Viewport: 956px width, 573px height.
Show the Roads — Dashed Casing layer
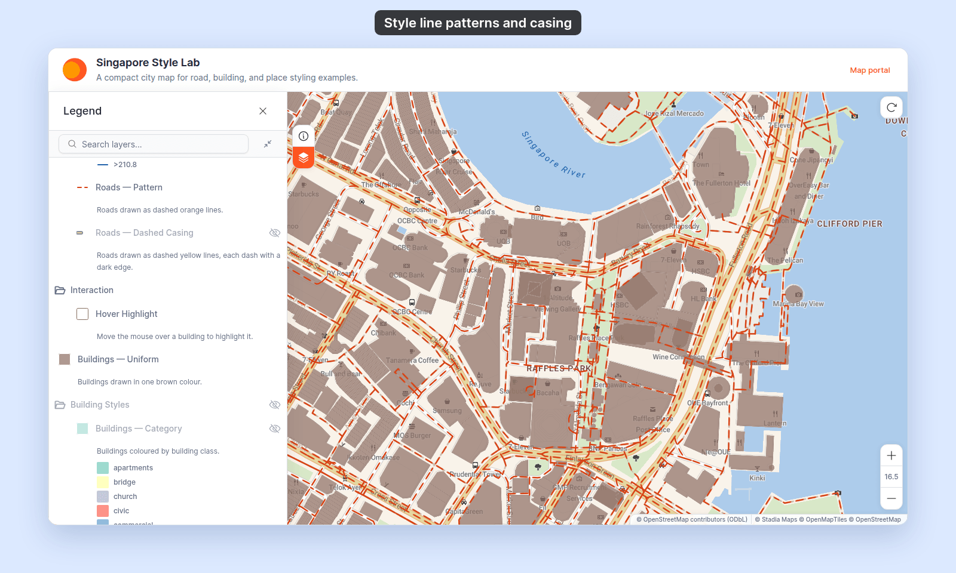275,233
